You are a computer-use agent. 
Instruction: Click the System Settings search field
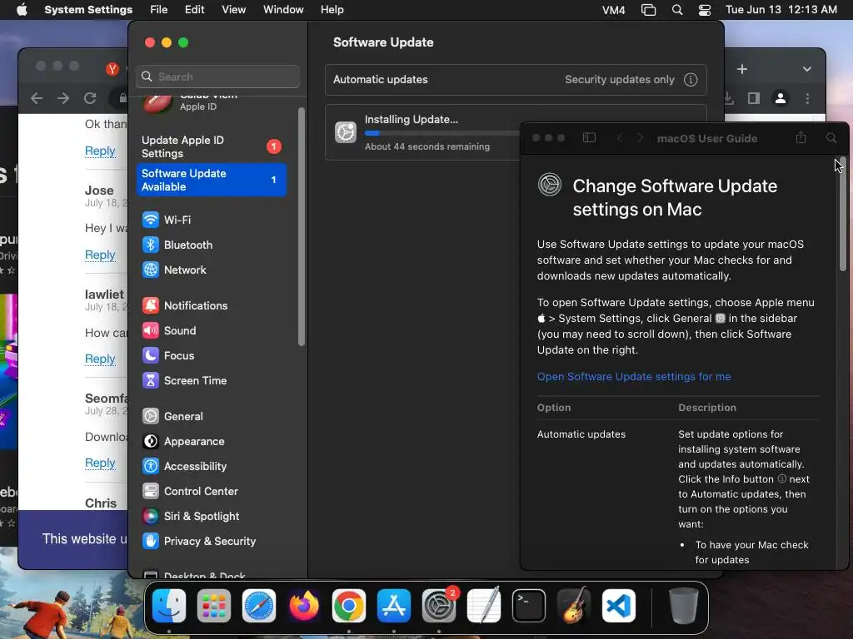[x=217, y=77]
